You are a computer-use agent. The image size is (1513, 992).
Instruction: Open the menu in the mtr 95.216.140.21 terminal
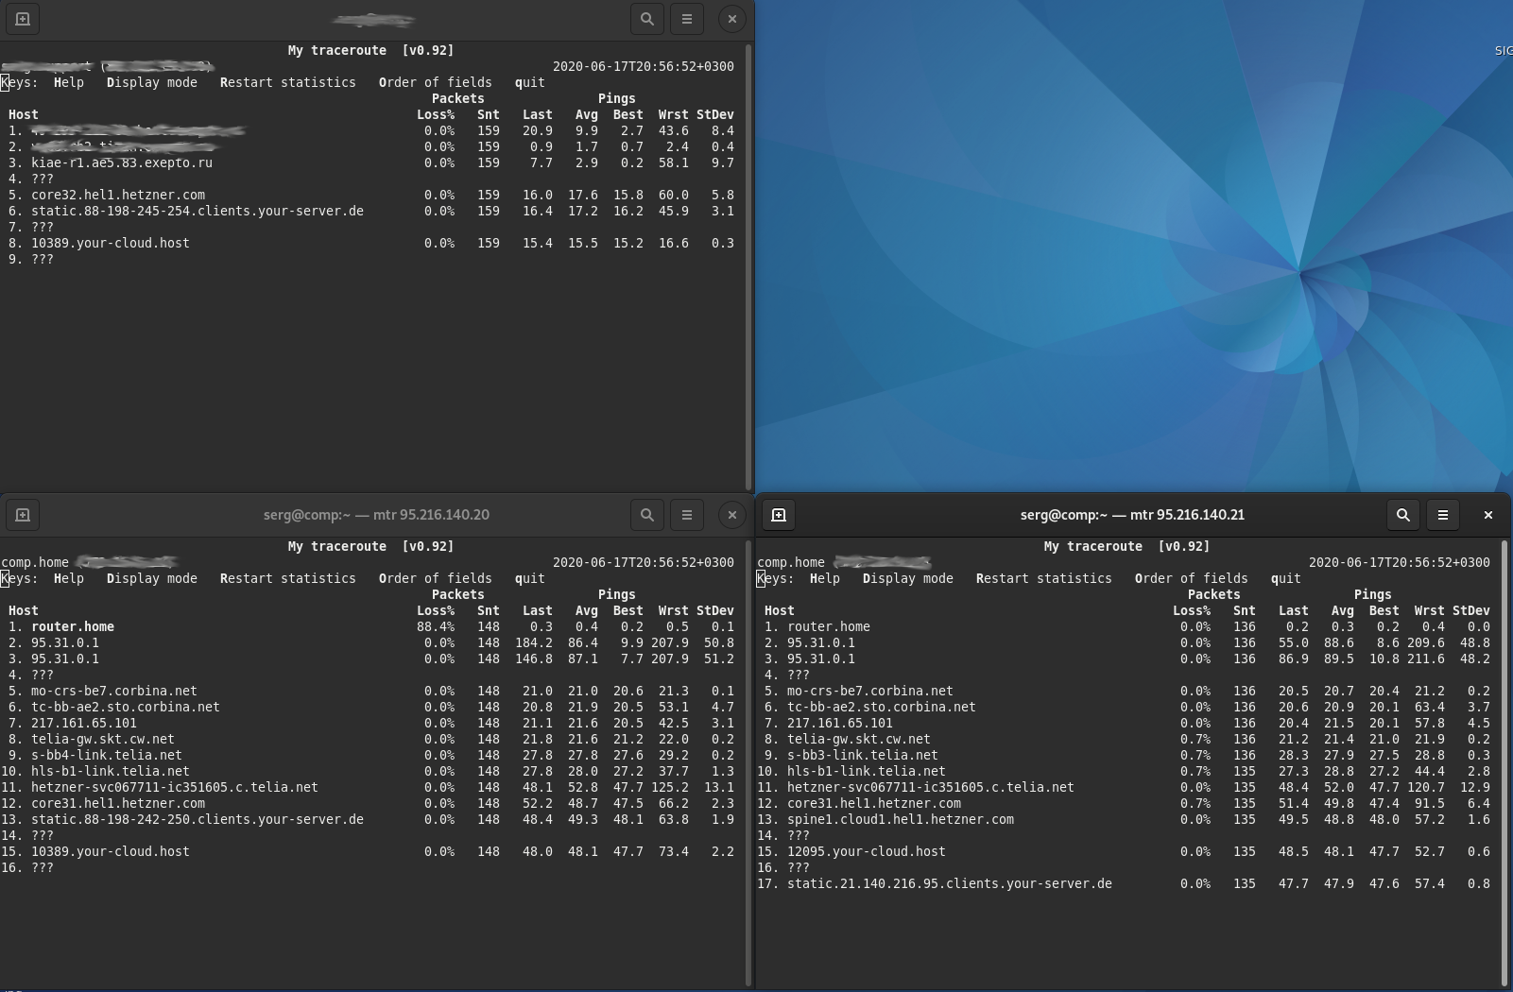point(1443,515)
